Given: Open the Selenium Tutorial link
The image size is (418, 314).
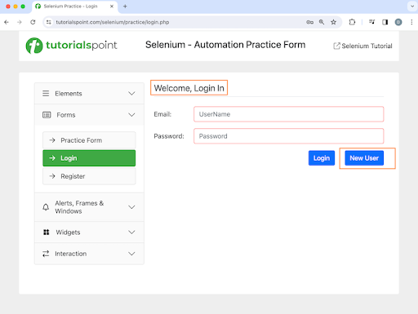Looking at the screenshot, I should 362,46.
